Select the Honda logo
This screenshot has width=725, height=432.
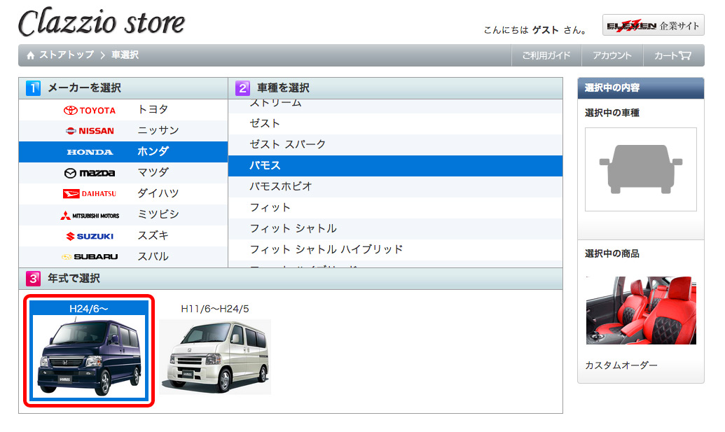point(90,152)
